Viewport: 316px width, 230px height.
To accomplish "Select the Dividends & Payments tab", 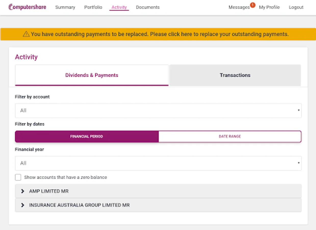I will tap(92, 75).
